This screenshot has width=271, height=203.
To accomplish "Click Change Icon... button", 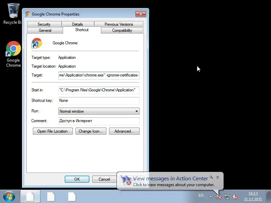I will coord(91,131).
